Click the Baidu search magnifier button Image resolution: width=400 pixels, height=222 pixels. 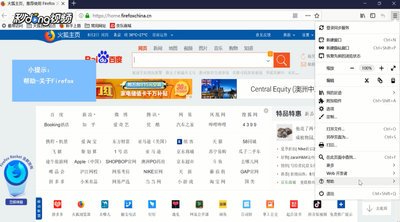coord(282,60)
